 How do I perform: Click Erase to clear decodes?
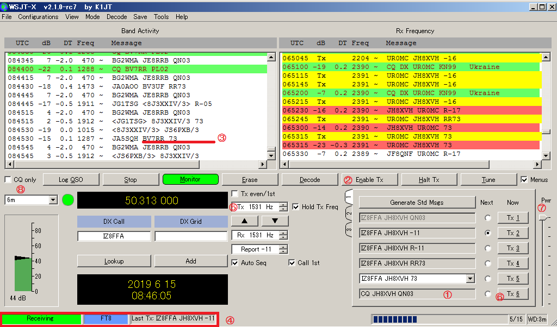250,179
